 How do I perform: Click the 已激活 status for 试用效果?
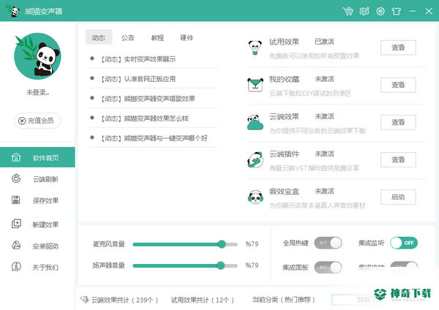click(x=324, y=42)
